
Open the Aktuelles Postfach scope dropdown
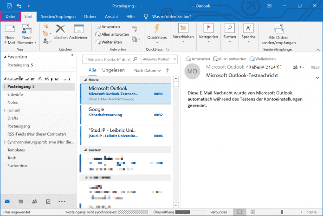point(159,59)
